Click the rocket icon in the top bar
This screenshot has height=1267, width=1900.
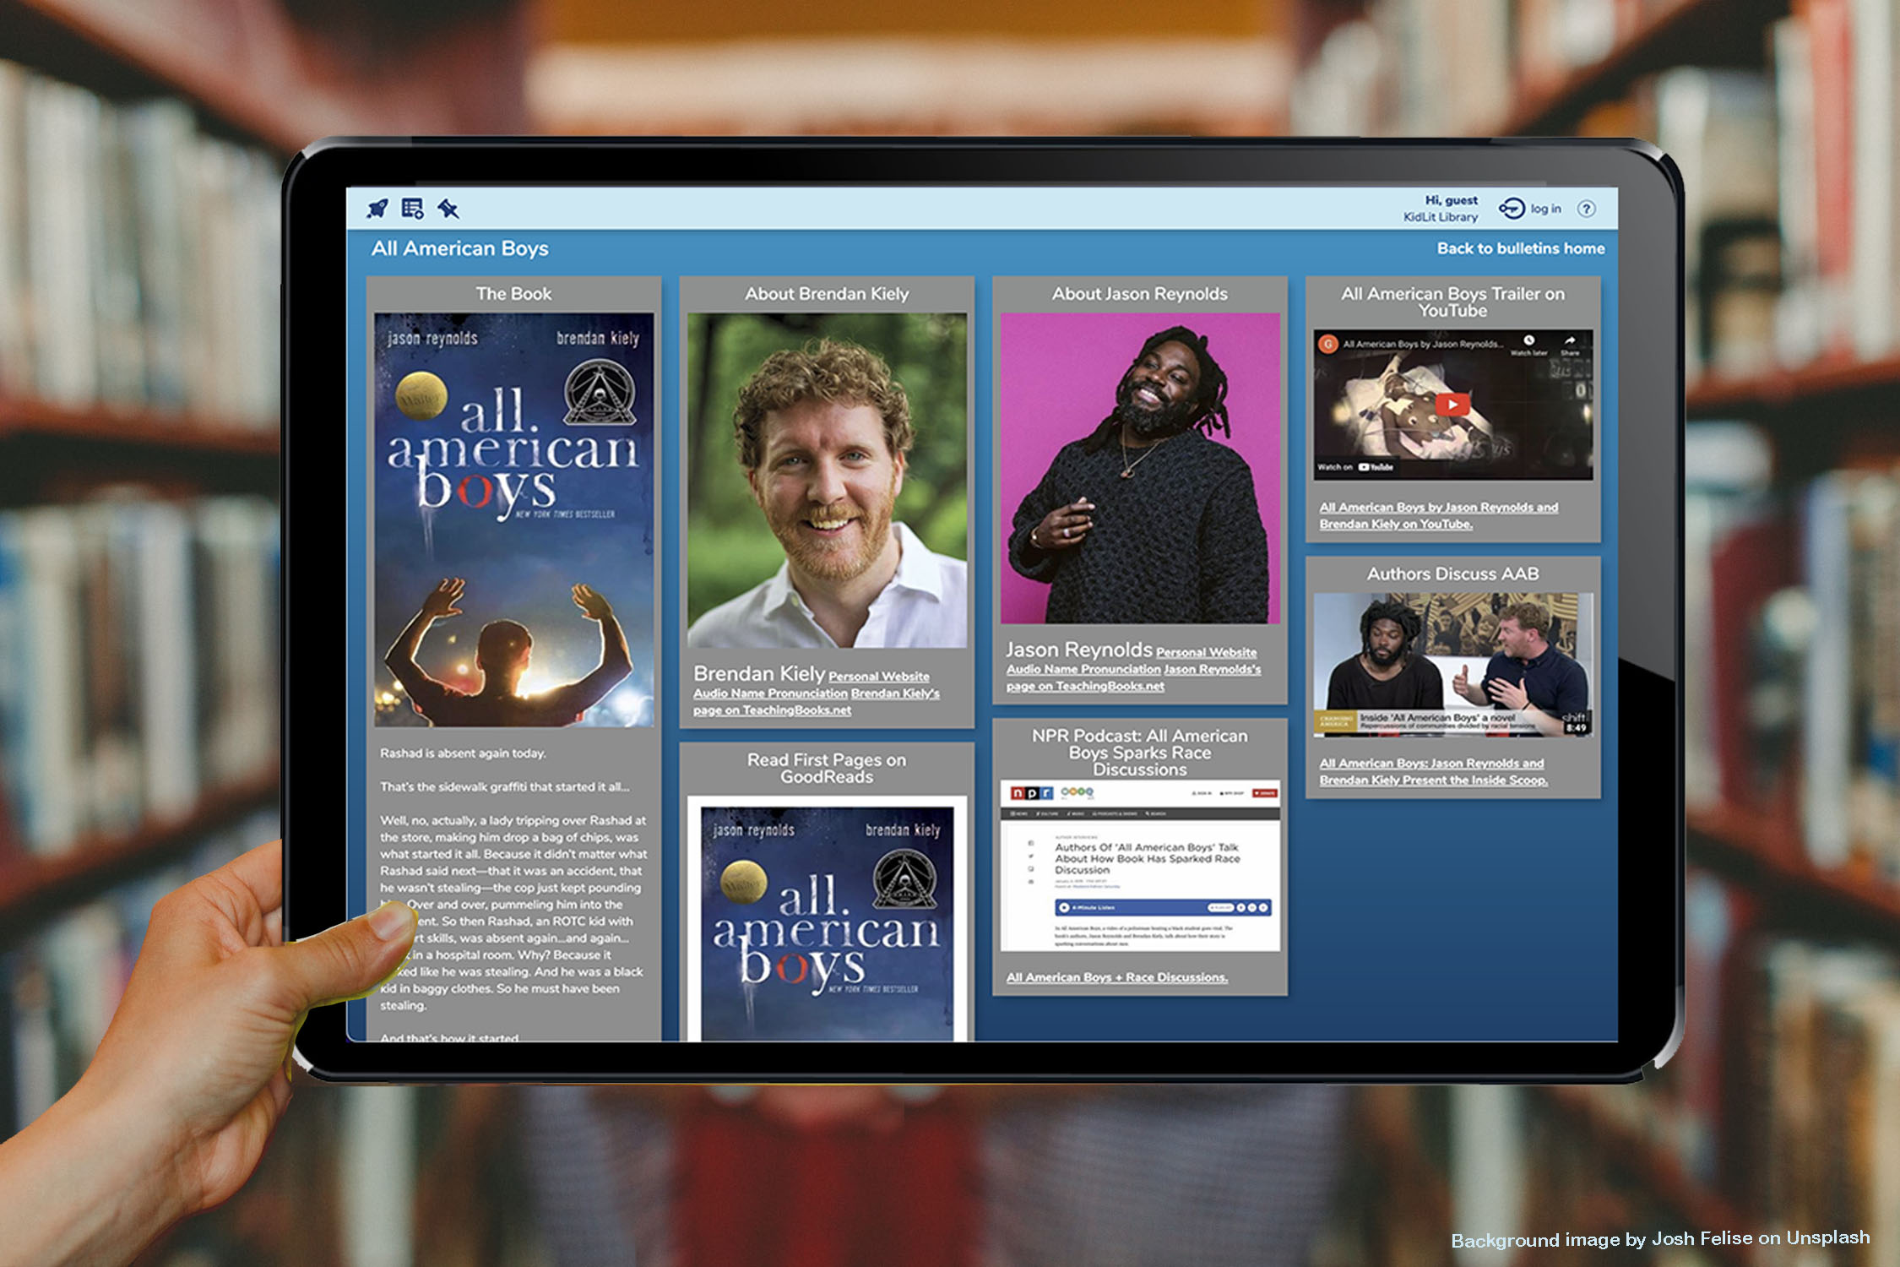click(x=377, y=209)
